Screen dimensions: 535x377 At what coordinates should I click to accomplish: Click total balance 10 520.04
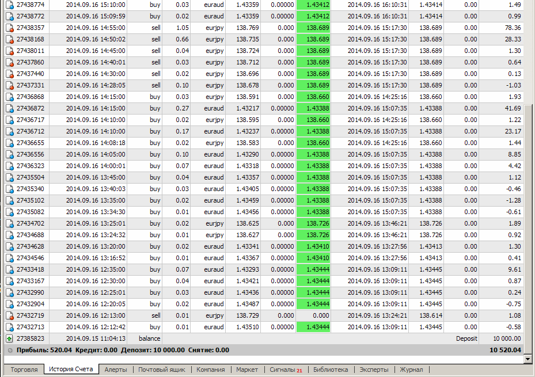[x=505, y=350]
